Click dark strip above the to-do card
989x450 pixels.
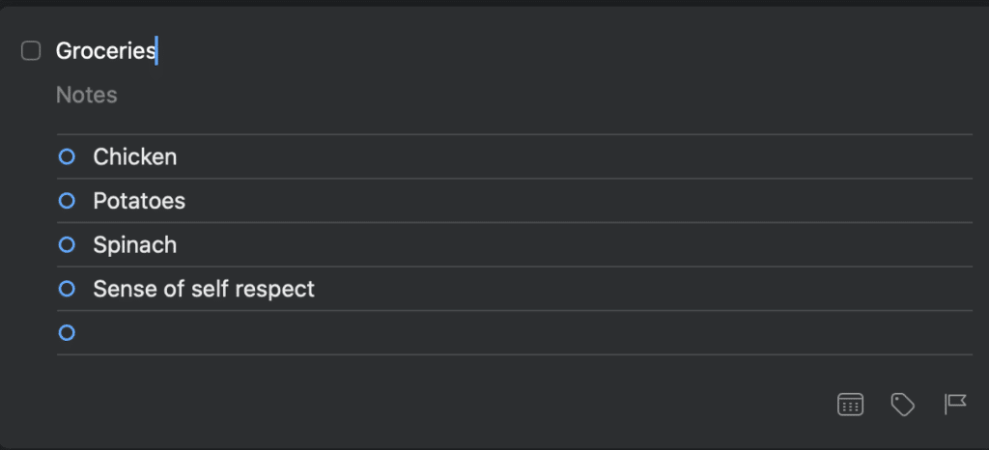tap(494, 3)
